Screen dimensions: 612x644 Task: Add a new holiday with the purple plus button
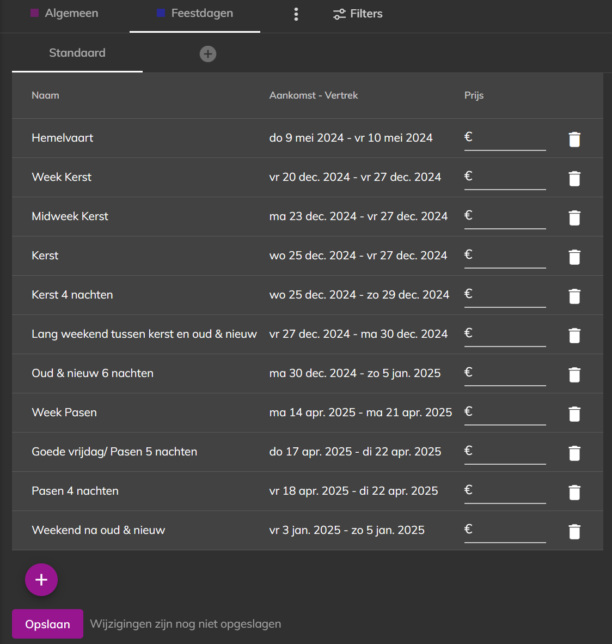[x=41, y=580]
